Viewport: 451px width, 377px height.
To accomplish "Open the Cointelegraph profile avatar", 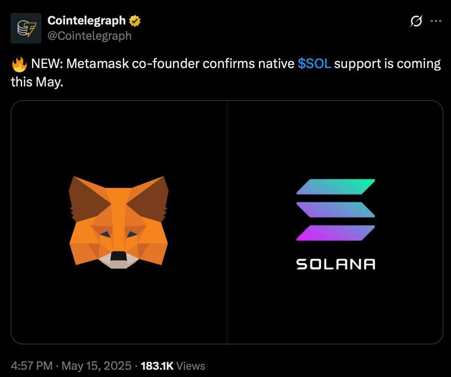I will (26, 28).
